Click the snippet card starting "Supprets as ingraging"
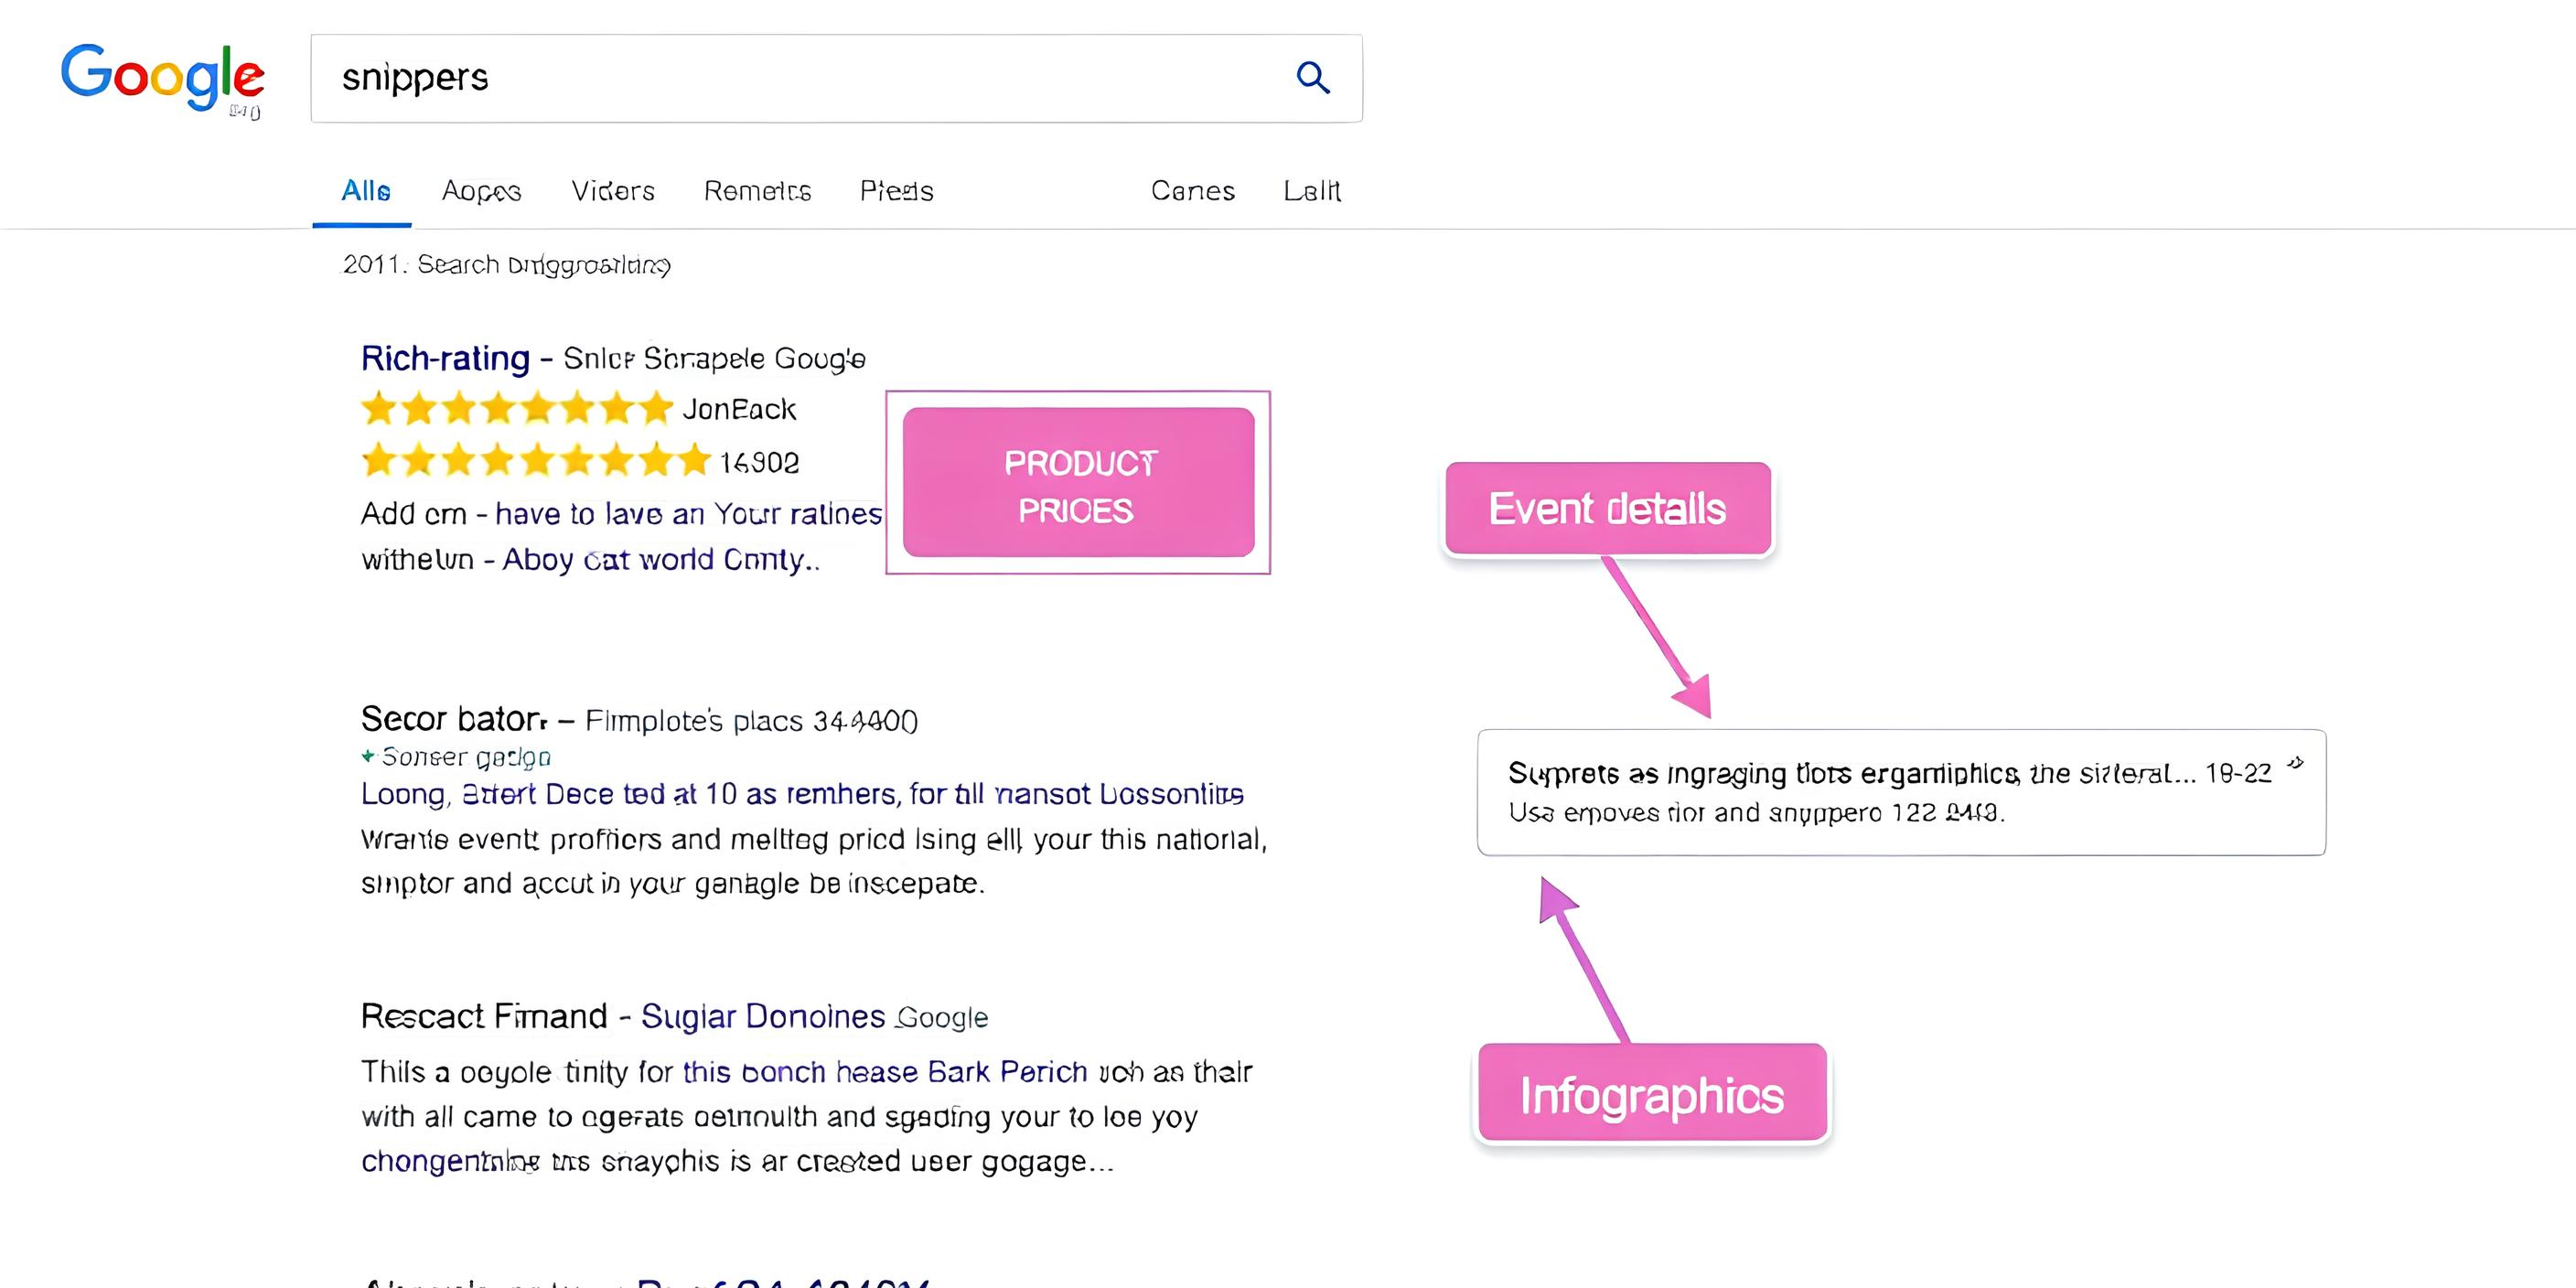The image size is (2576, 1288). (1901, 792)
